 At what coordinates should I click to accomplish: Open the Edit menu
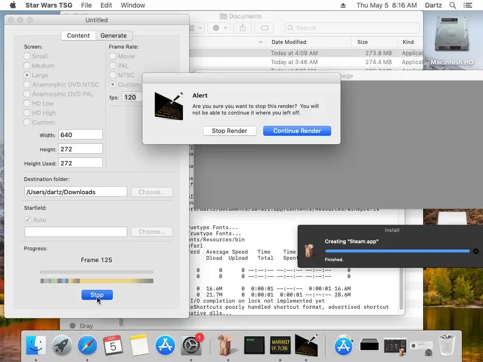tap(106, 5)
